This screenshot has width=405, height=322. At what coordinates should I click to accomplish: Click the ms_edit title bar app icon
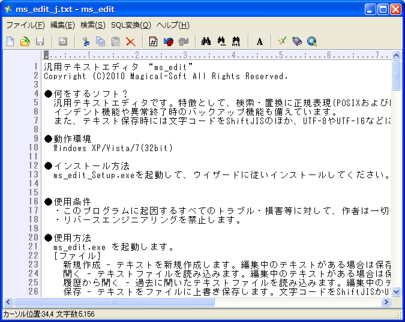(8, 10)
